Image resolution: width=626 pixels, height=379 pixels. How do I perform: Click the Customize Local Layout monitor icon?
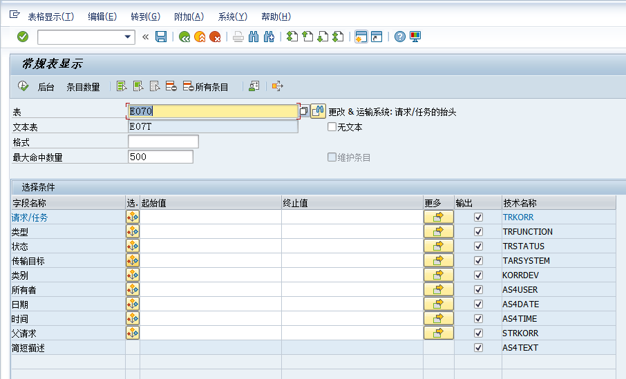tap(415, 37)
